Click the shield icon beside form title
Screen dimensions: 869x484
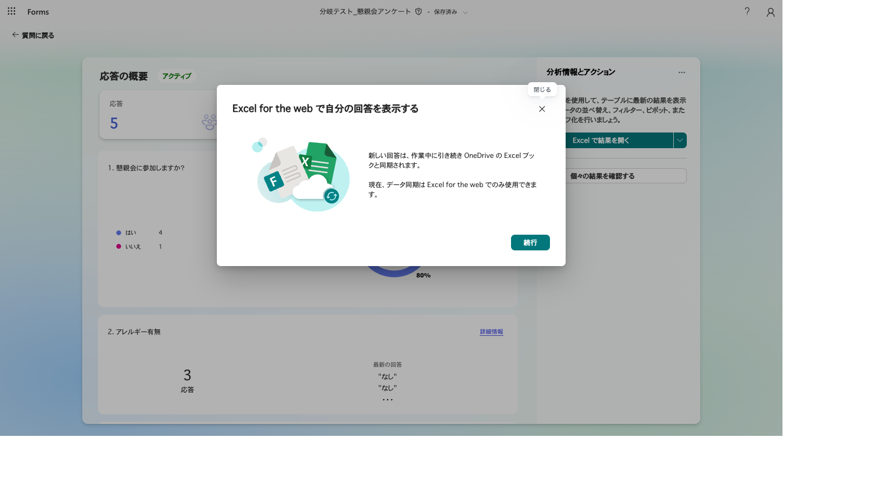click(x=419, y=11)
